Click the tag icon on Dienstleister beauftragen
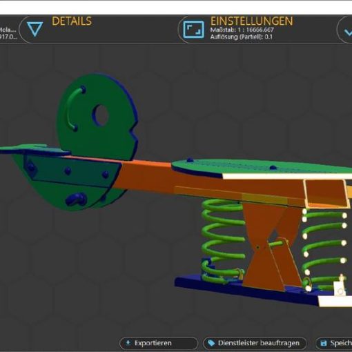The width and height of the screenshot is (352, 352). tap(211, 343)
